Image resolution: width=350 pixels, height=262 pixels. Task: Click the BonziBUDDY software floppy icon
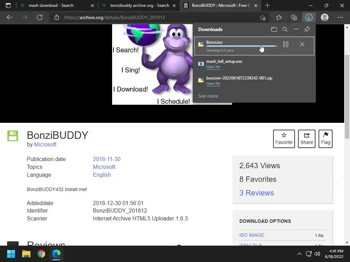(x=13, y=136)
